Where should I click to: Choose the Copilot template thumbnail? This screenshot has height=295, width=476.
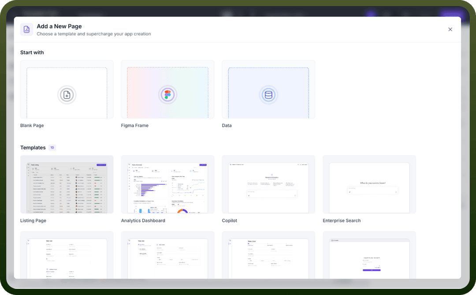tap(268, 184)
